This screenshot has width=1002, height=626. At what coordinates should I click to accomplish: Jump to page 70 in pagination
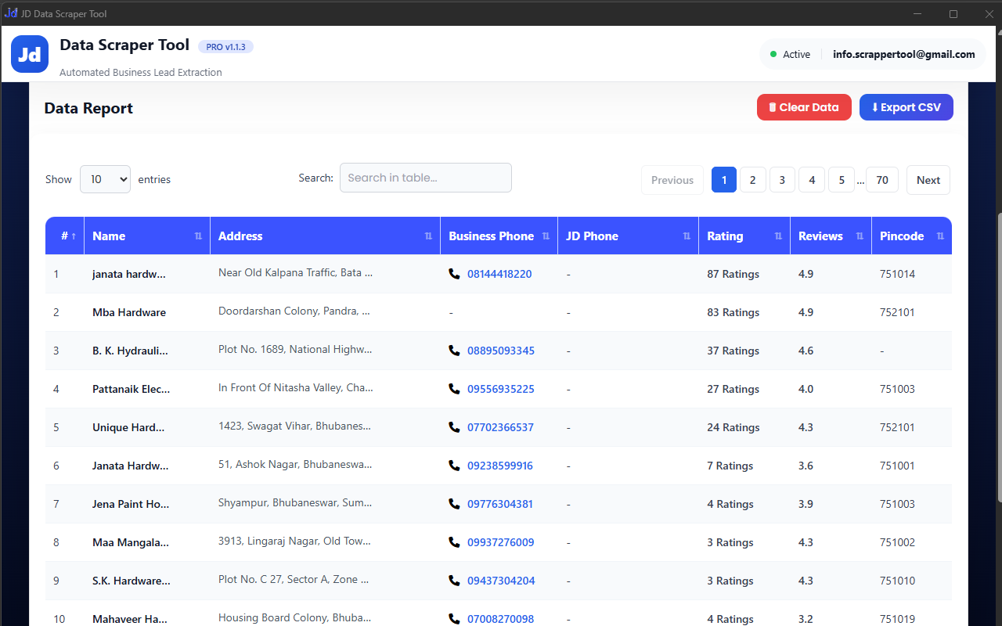(882, 180)
